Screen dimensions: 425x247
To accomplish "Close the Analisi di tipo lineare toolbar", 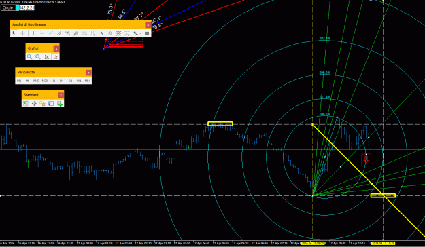I will tap(148, 25).
